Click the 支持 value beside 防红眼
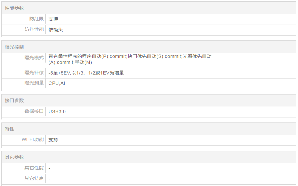298x186 pixels. 53,19
